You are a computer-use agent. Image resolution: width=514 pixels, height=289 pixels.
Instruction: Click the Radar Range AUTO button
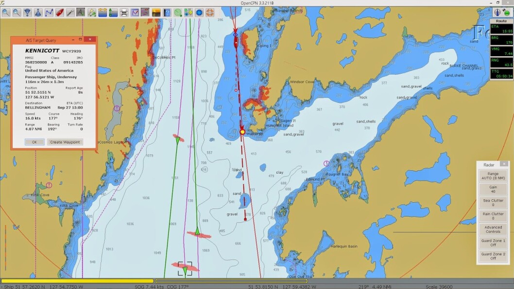coord(493,176)
